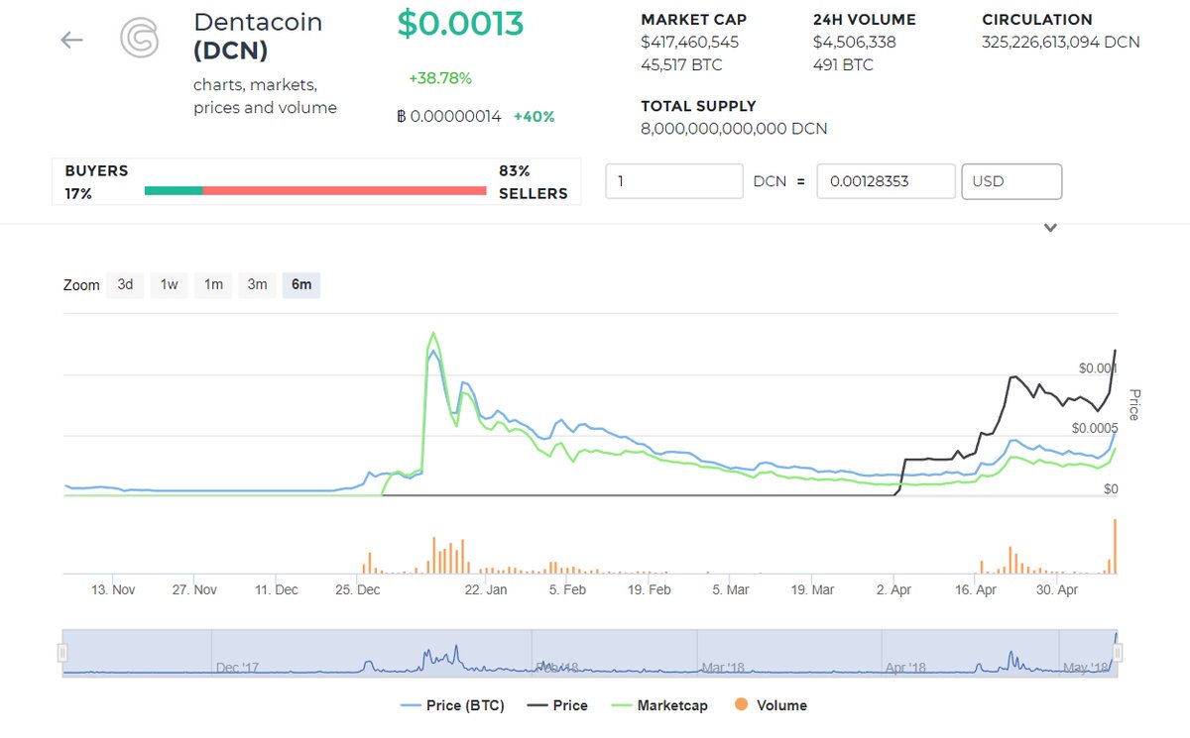This screenshot has height=738, width=1190.
Task: Click the converted value field 0.00128353
Action: (887, 181)
